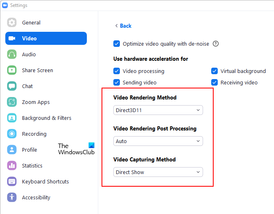
Task: Click the help icon beside de-noise option
Action: point(216,44)
